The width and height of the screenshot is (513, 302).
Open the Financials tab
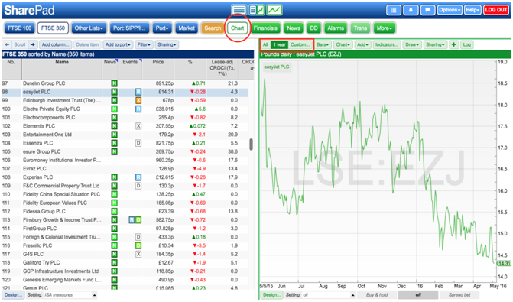point(265,28)
